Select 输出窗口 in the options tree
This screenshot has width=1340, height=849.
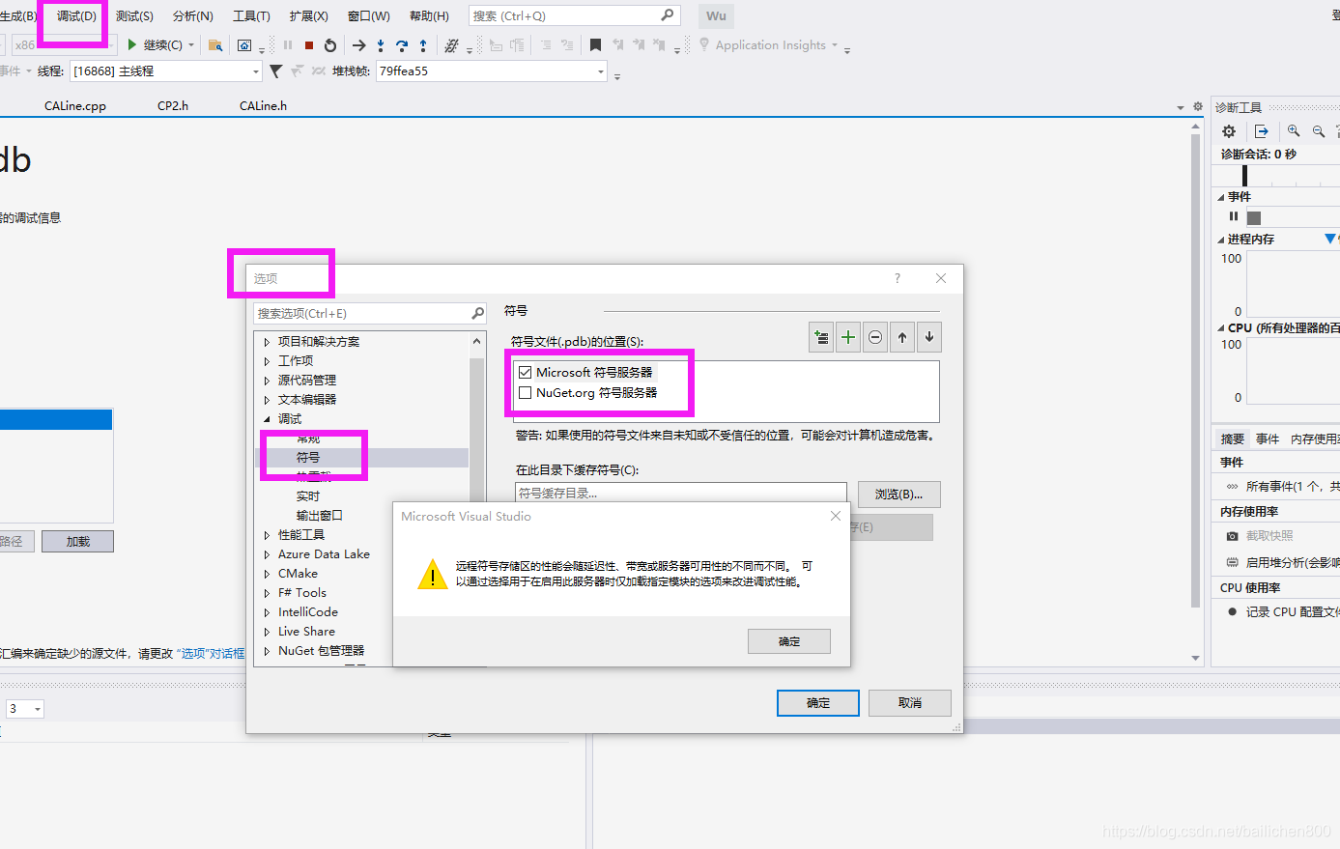[x=320, y=516]
